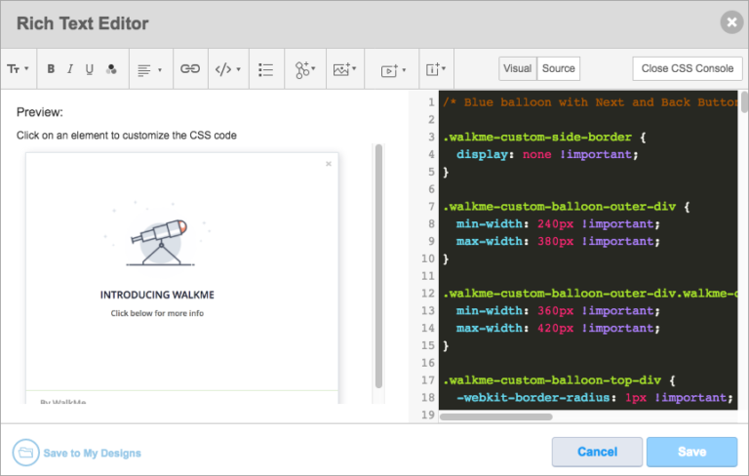This screenshot has width=749, height=476.
Task: Click the .walkme-custom-balloon-top-div selector line
Action: (559, 380)
